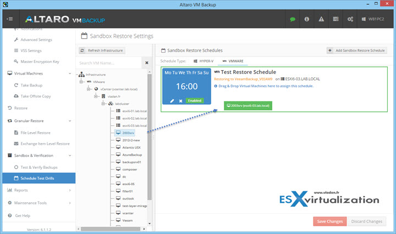Click the horizontal scrollbar under VM tree

pos(111,229)
